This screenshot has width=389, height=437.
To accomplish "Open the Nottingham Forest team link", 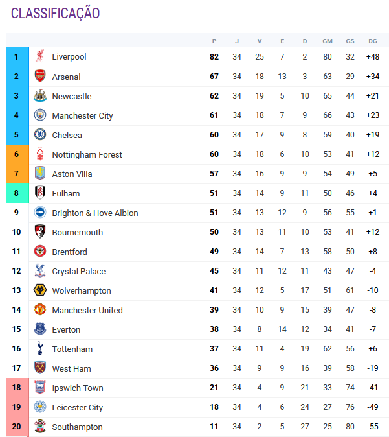I will coord(87,155).
